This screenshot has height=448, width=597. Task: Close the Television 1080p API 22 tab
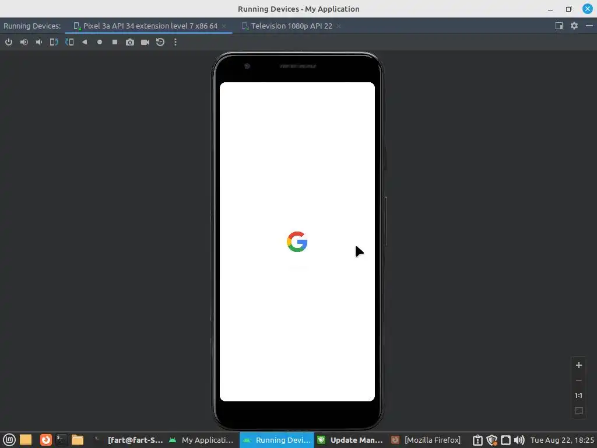pyautogui.click(x=339, y=26)
